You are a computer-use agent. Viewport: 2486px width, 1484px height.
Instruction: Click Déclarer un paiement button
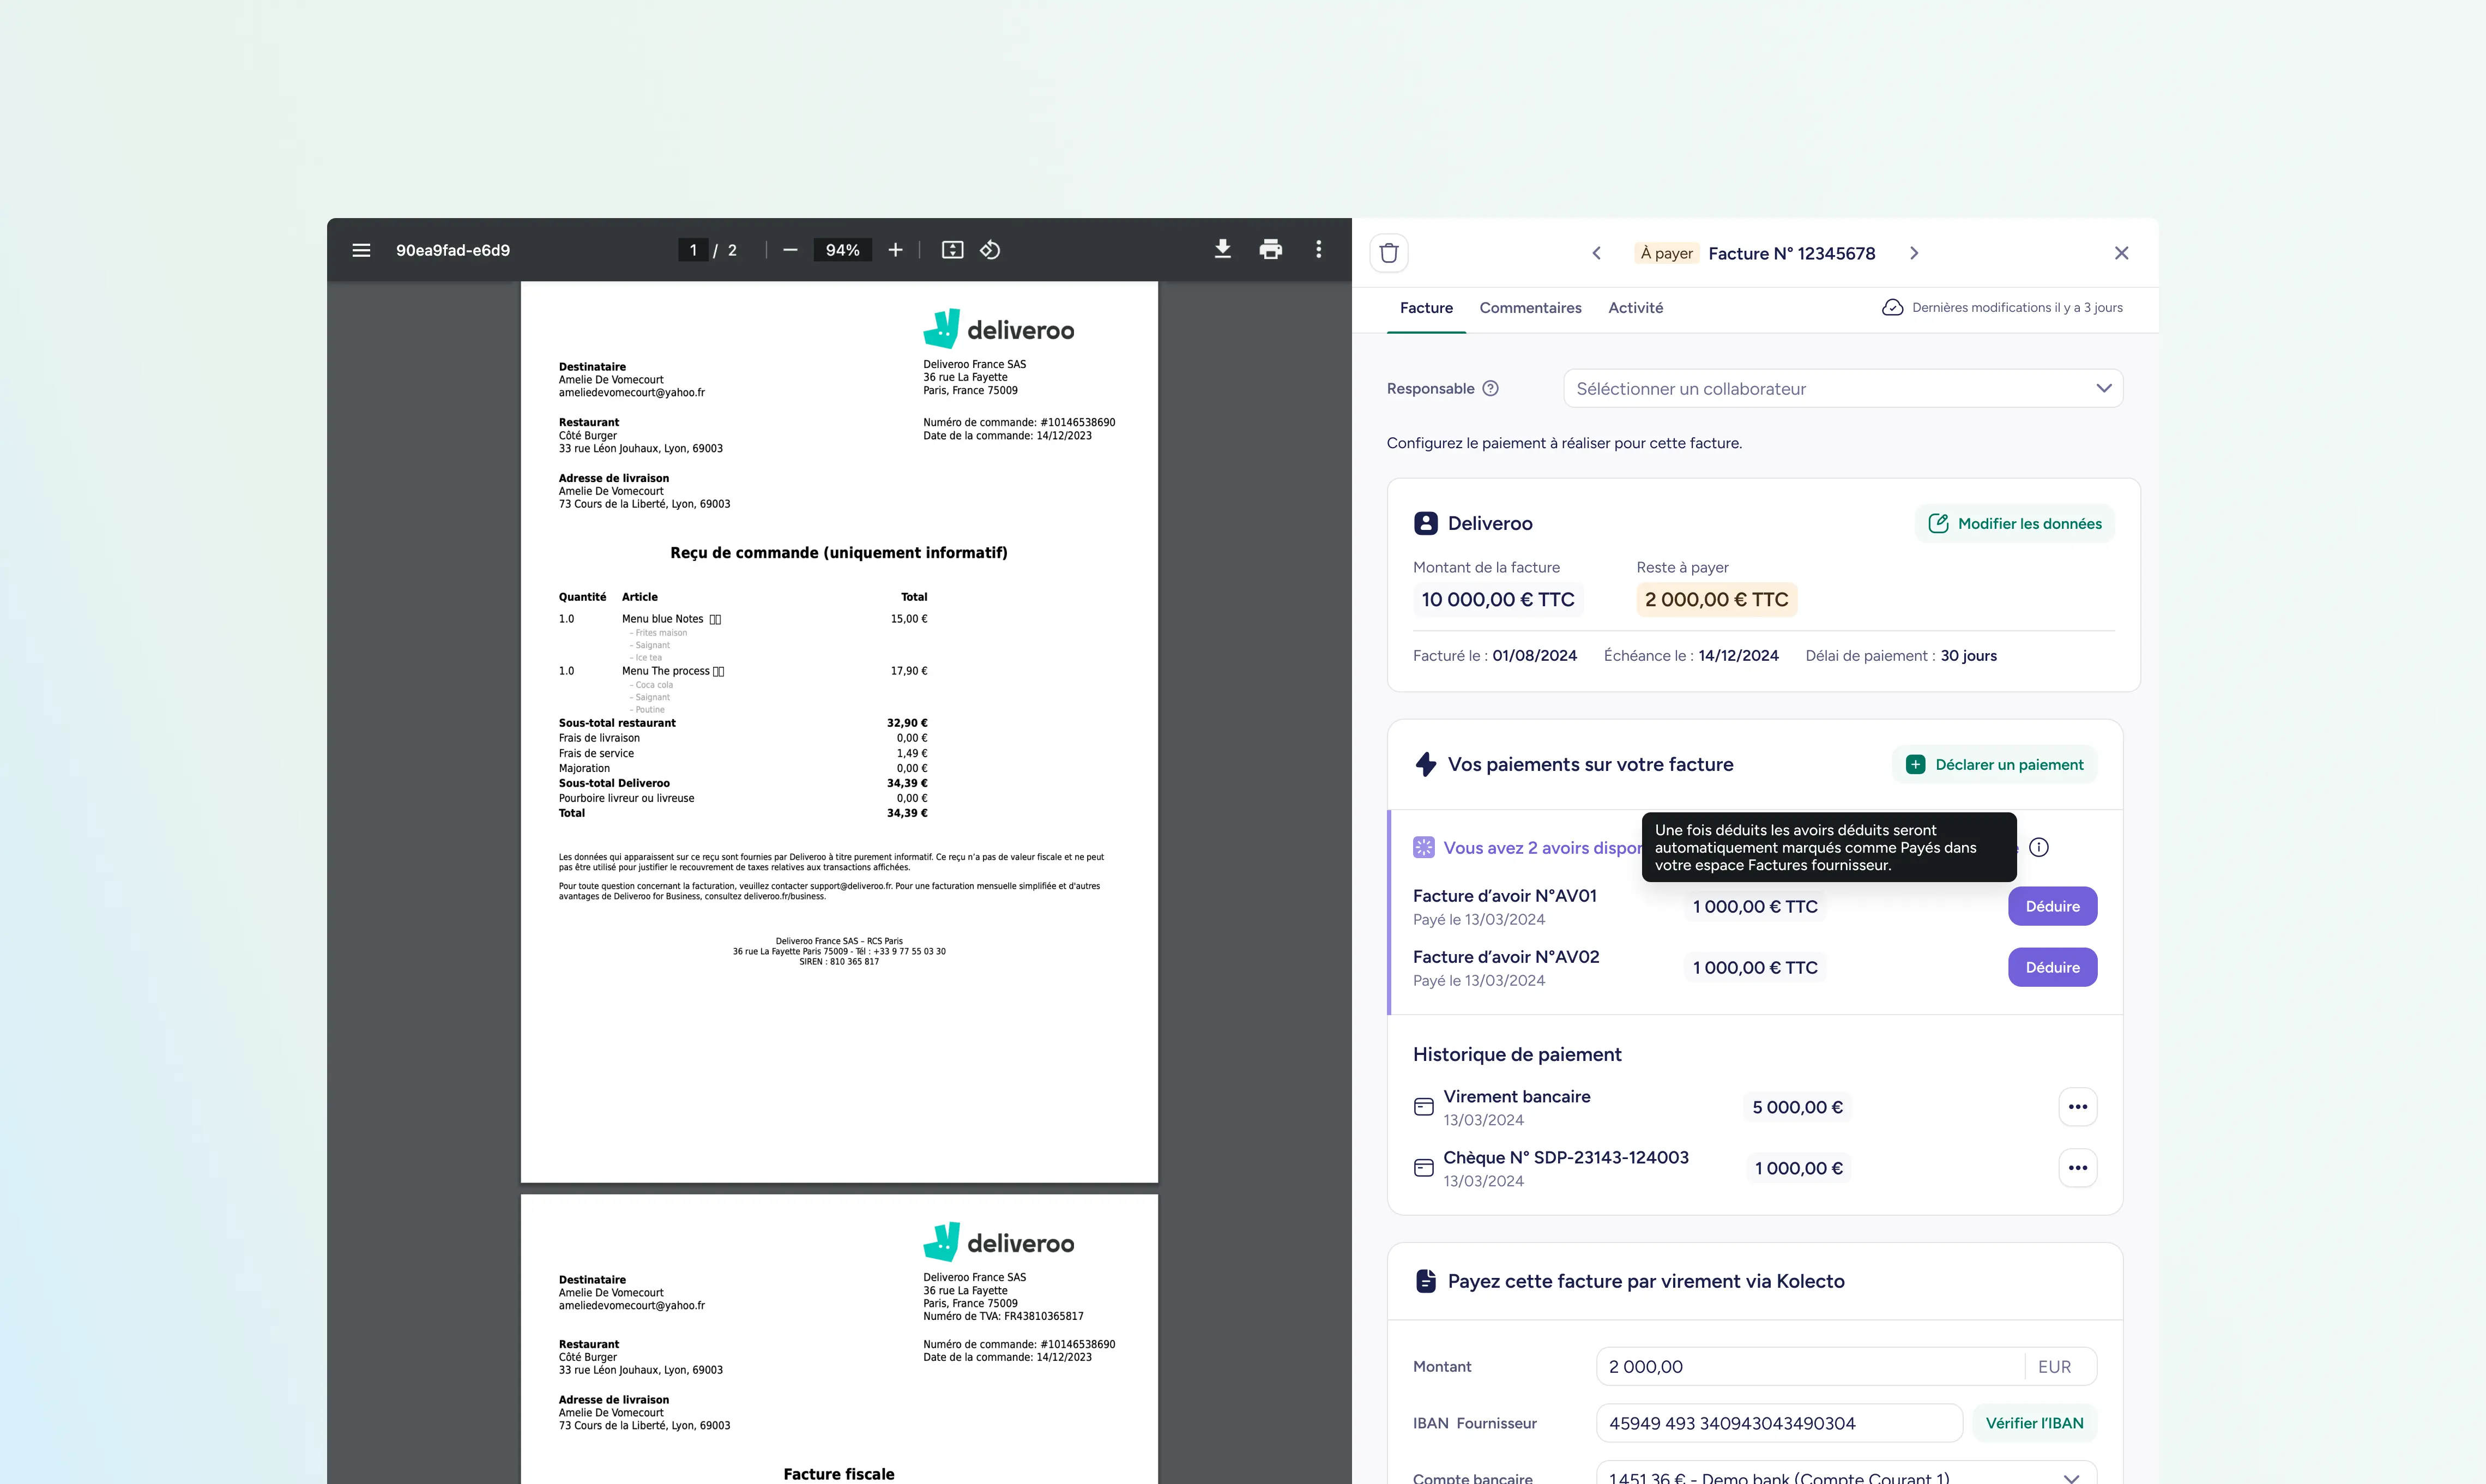coord(1994,765)
